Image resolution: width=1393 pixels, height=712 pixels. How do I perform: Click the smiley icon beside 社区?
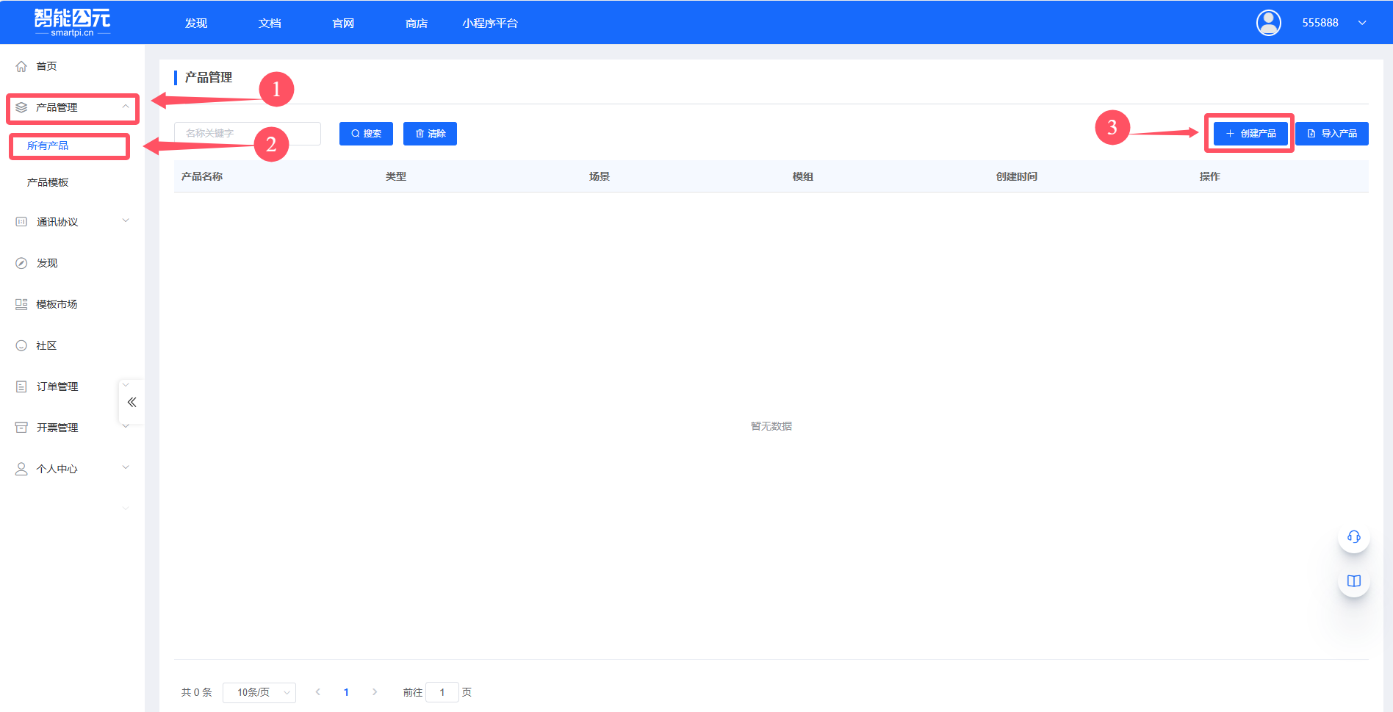point(21,345)
